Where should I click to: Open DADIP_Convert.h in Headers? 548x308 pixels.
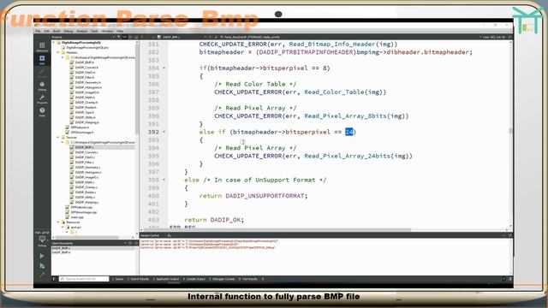click(86, 68)
